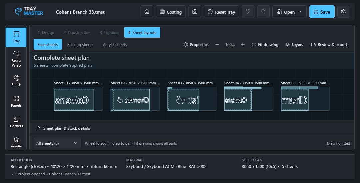Screen dimensions: 360x183
Task: Show the Acrylic sheets sub-tab
Action: (115, 44)
